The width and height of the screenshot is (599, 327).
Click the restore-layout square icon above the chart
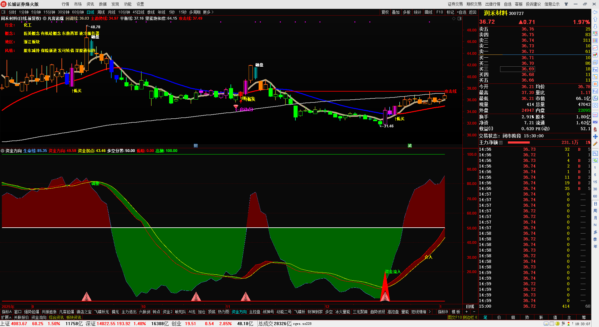pos(460,19)
